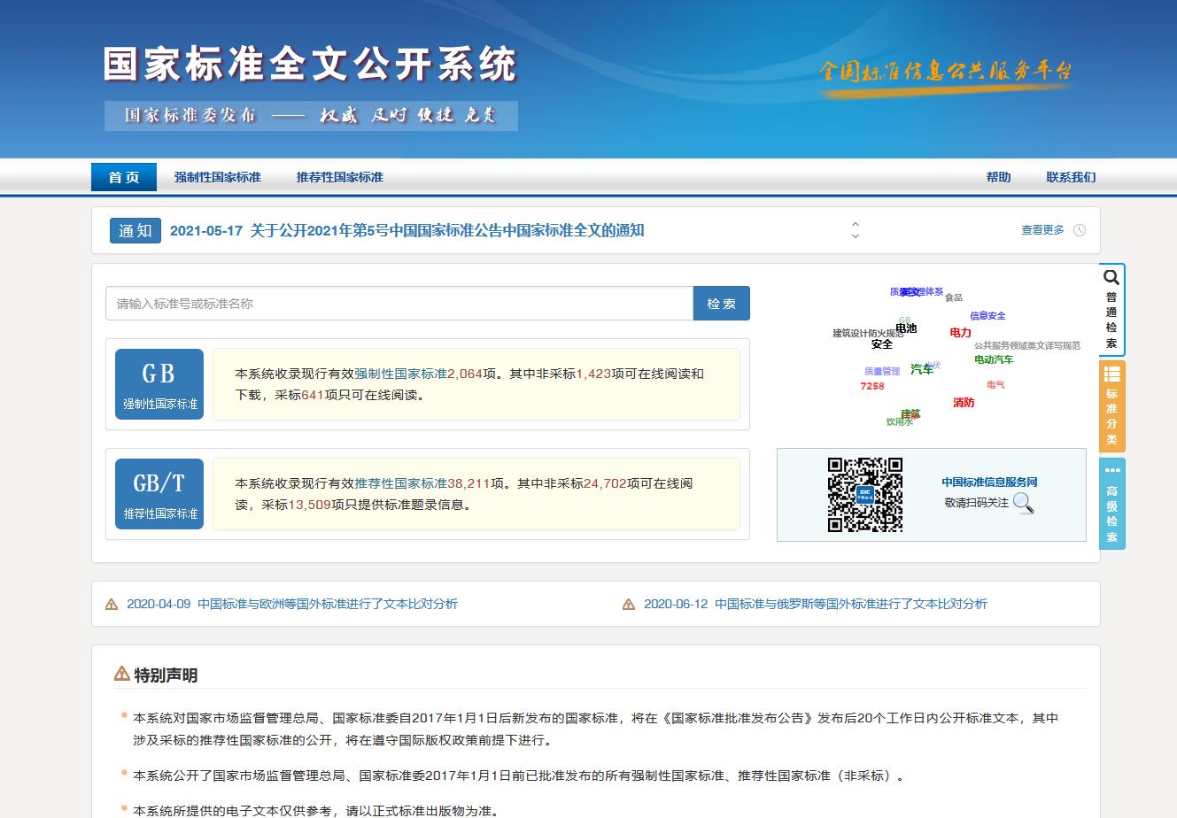Click the standard search input field
The width and height of the screenshot is (1177, 818).
point(397,303)
